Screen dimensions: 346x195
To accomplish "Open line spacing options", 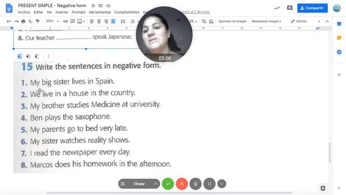I will point(123,22).
